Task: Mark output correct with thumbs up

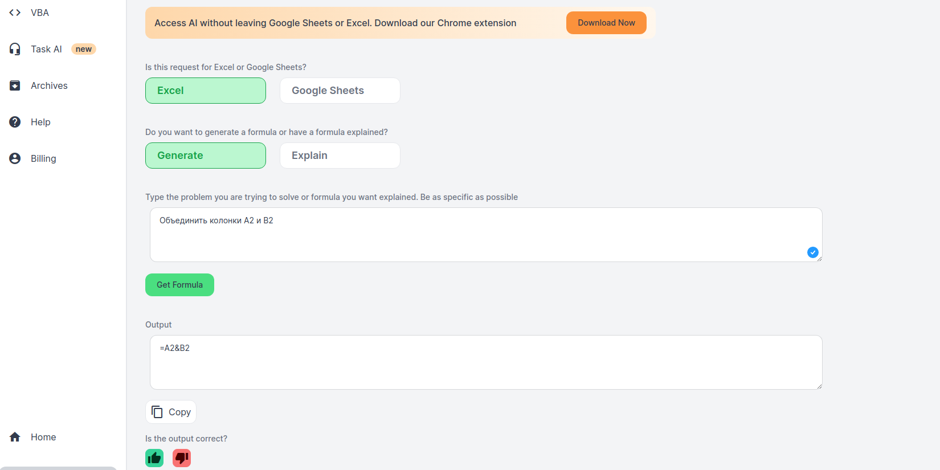Action: click(154, 458)
